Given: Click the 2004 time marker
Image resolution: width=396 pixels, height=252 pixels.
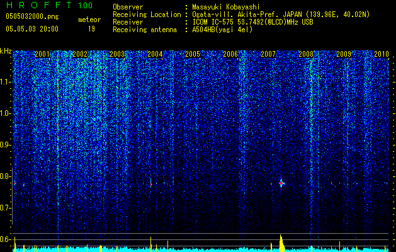Looking at the screenshot, I should click(x=155, y=54).
